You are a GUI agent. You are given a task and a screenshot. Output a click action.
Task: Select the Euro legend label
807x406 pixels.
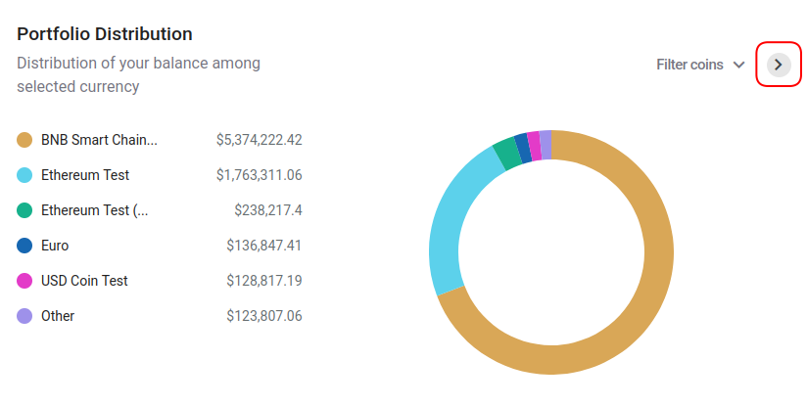(55, 246)
